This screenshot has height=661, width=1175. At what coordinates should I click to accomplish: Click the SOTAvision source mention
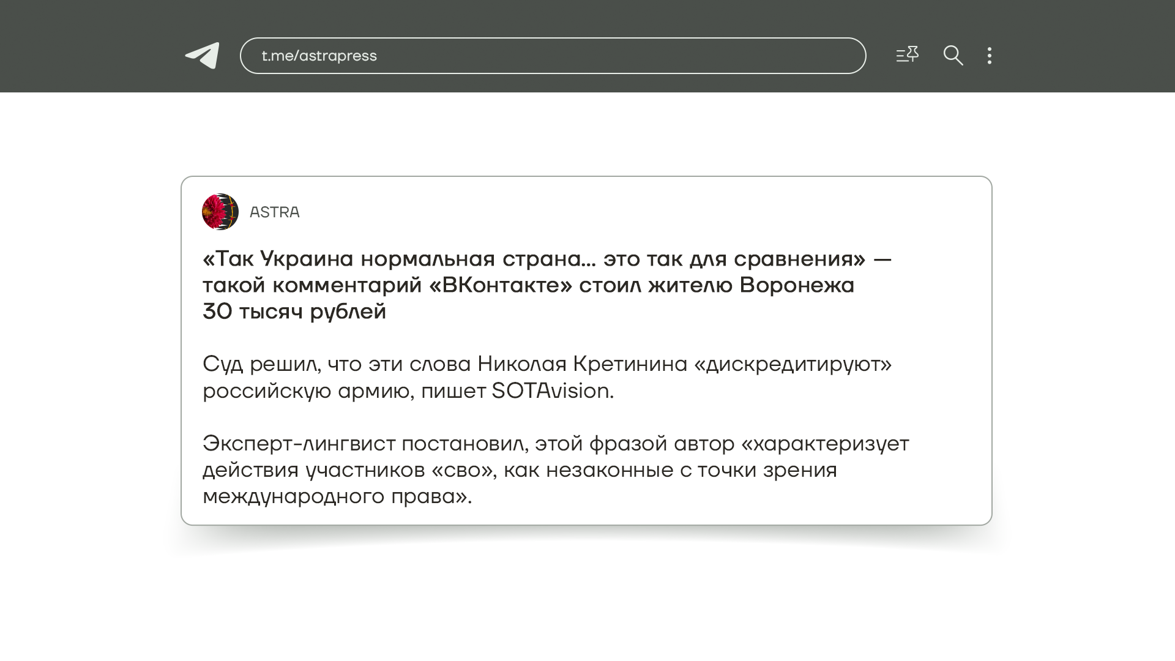click(551, 390)
